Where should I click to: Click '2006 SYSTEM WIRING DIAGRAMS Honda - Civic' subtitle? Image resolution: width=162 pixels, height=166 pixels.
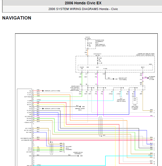(83, 9)
